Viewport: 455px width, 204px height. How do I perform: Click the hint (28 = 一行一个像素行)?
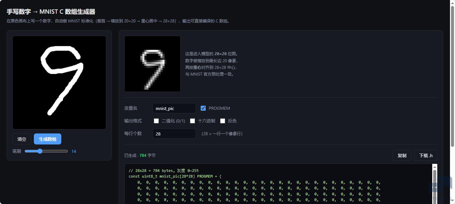click(x=222, y=133)
